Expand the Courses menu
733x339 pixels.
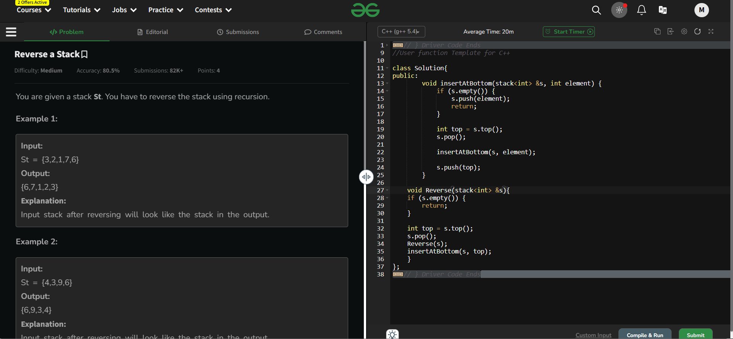coord(34,10)
